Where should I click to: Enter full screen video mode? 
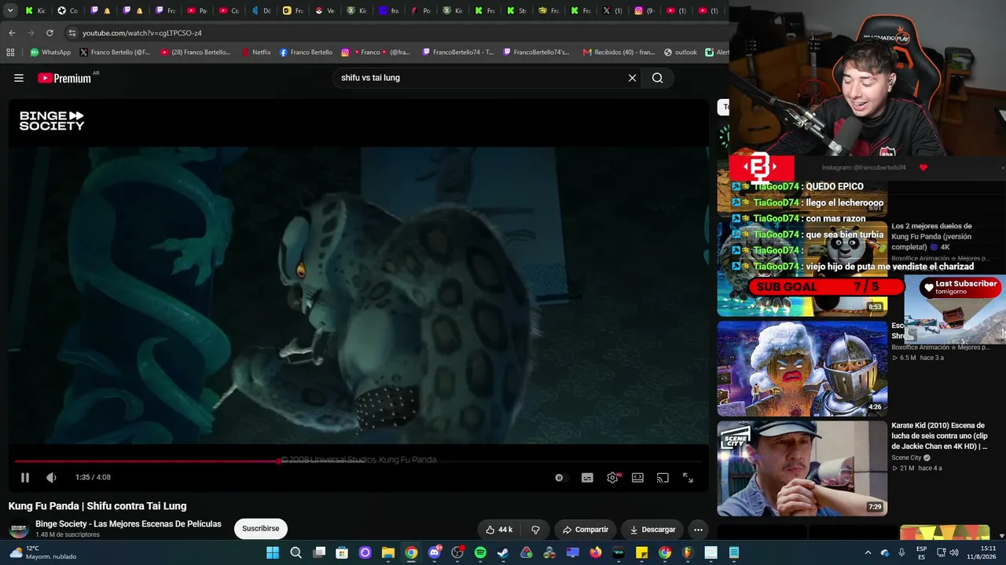pos(688,477)
